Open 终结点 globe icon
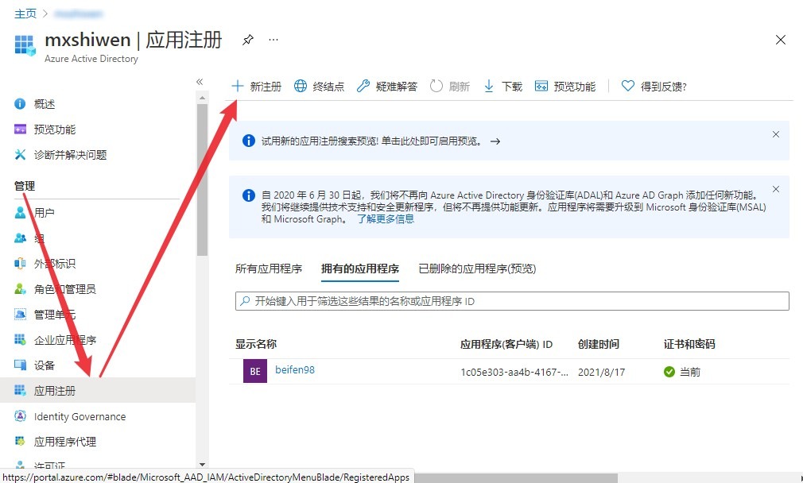Screen dimensions: 803x483 click(300, 86)
